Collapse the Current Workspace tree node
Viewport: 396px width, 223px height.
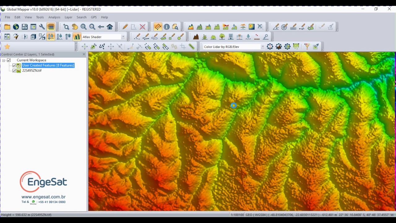click(3, 60)
